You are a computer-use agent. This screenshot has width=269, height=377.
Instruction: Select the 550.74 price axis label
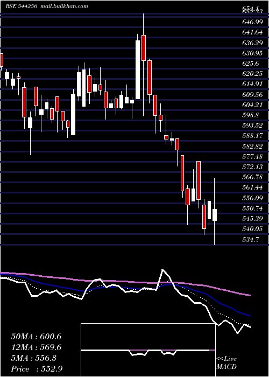pos(252,208)
